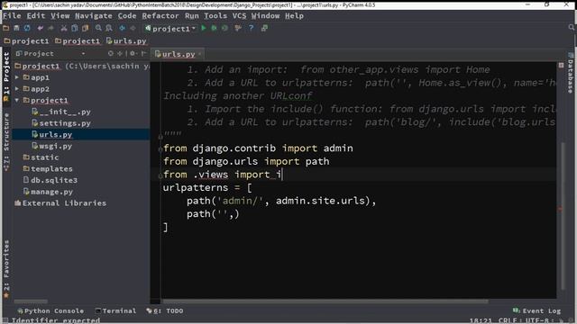
Task: Click the tool windows toggle icon bottom-left
Action: pyautogui.click(x=5, y=320)
